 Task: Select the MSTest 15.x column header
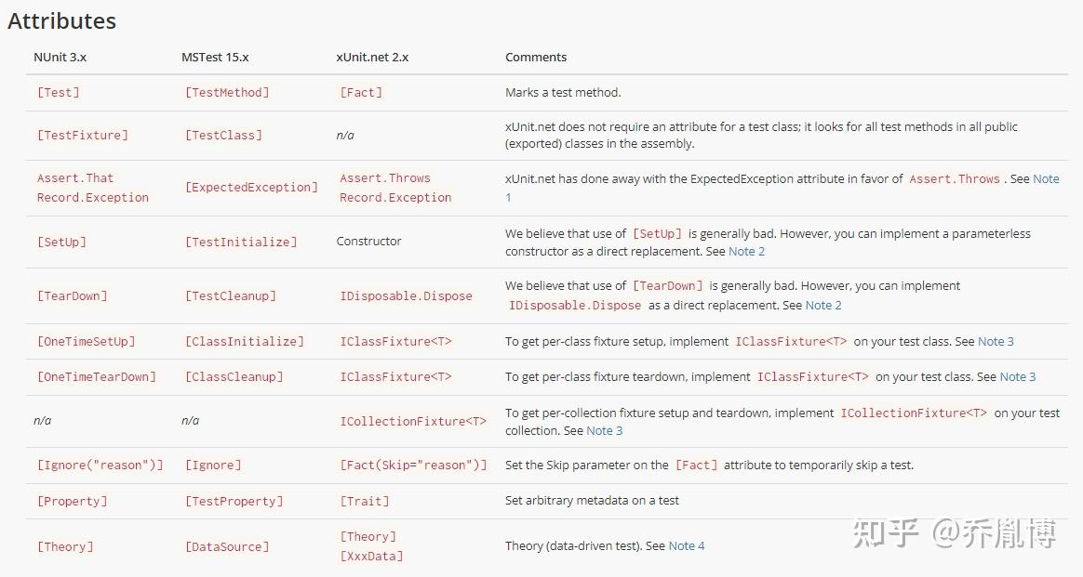click(x=215, y=58)
